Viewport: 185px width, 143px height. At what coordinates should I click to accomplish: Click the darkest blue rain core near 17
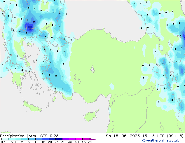[x=30, y=27]
